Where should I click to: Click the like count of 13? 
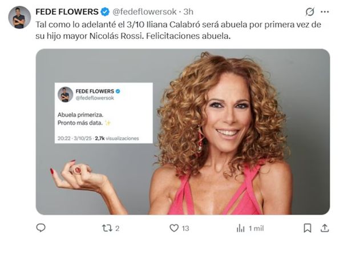coord(185,228)
